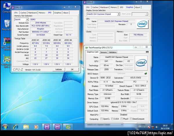Click the GPU-Z Driver Version field
Image resolution: width=174 pixels, height=136 pixels.
[124, 102]
